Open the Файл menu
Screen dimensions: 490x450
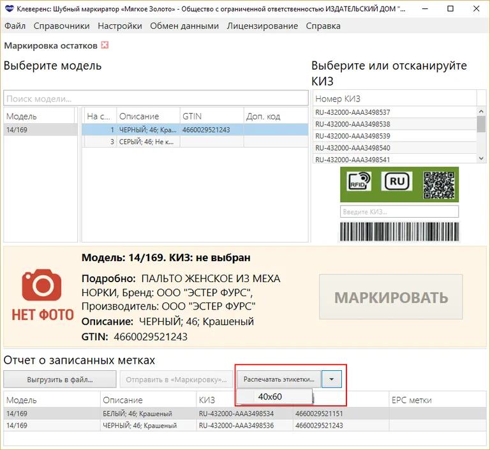pos(15,26)
